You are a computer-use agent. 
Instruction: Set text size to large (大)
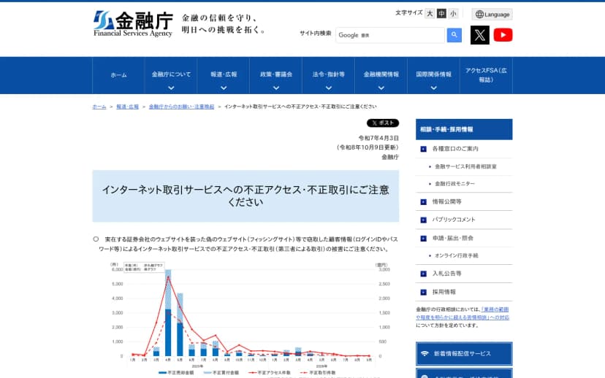click(430, 13)
